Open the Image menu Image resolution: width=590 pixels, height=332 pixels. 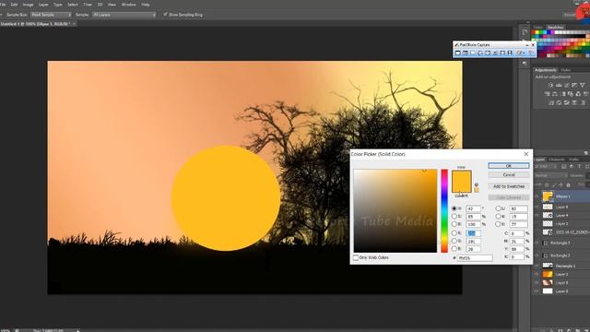pos(28,5)
